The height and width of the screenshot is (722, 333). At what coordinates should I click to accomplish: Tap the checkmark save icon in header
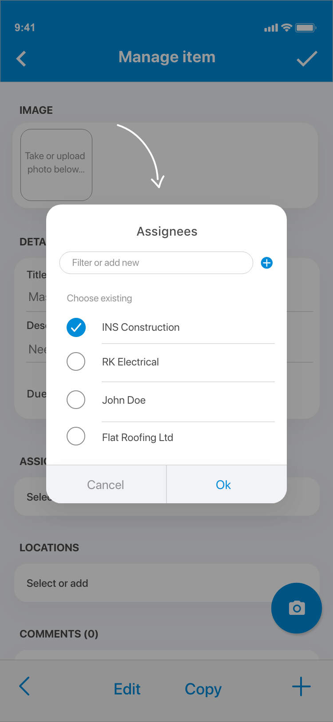click(307, 59)
